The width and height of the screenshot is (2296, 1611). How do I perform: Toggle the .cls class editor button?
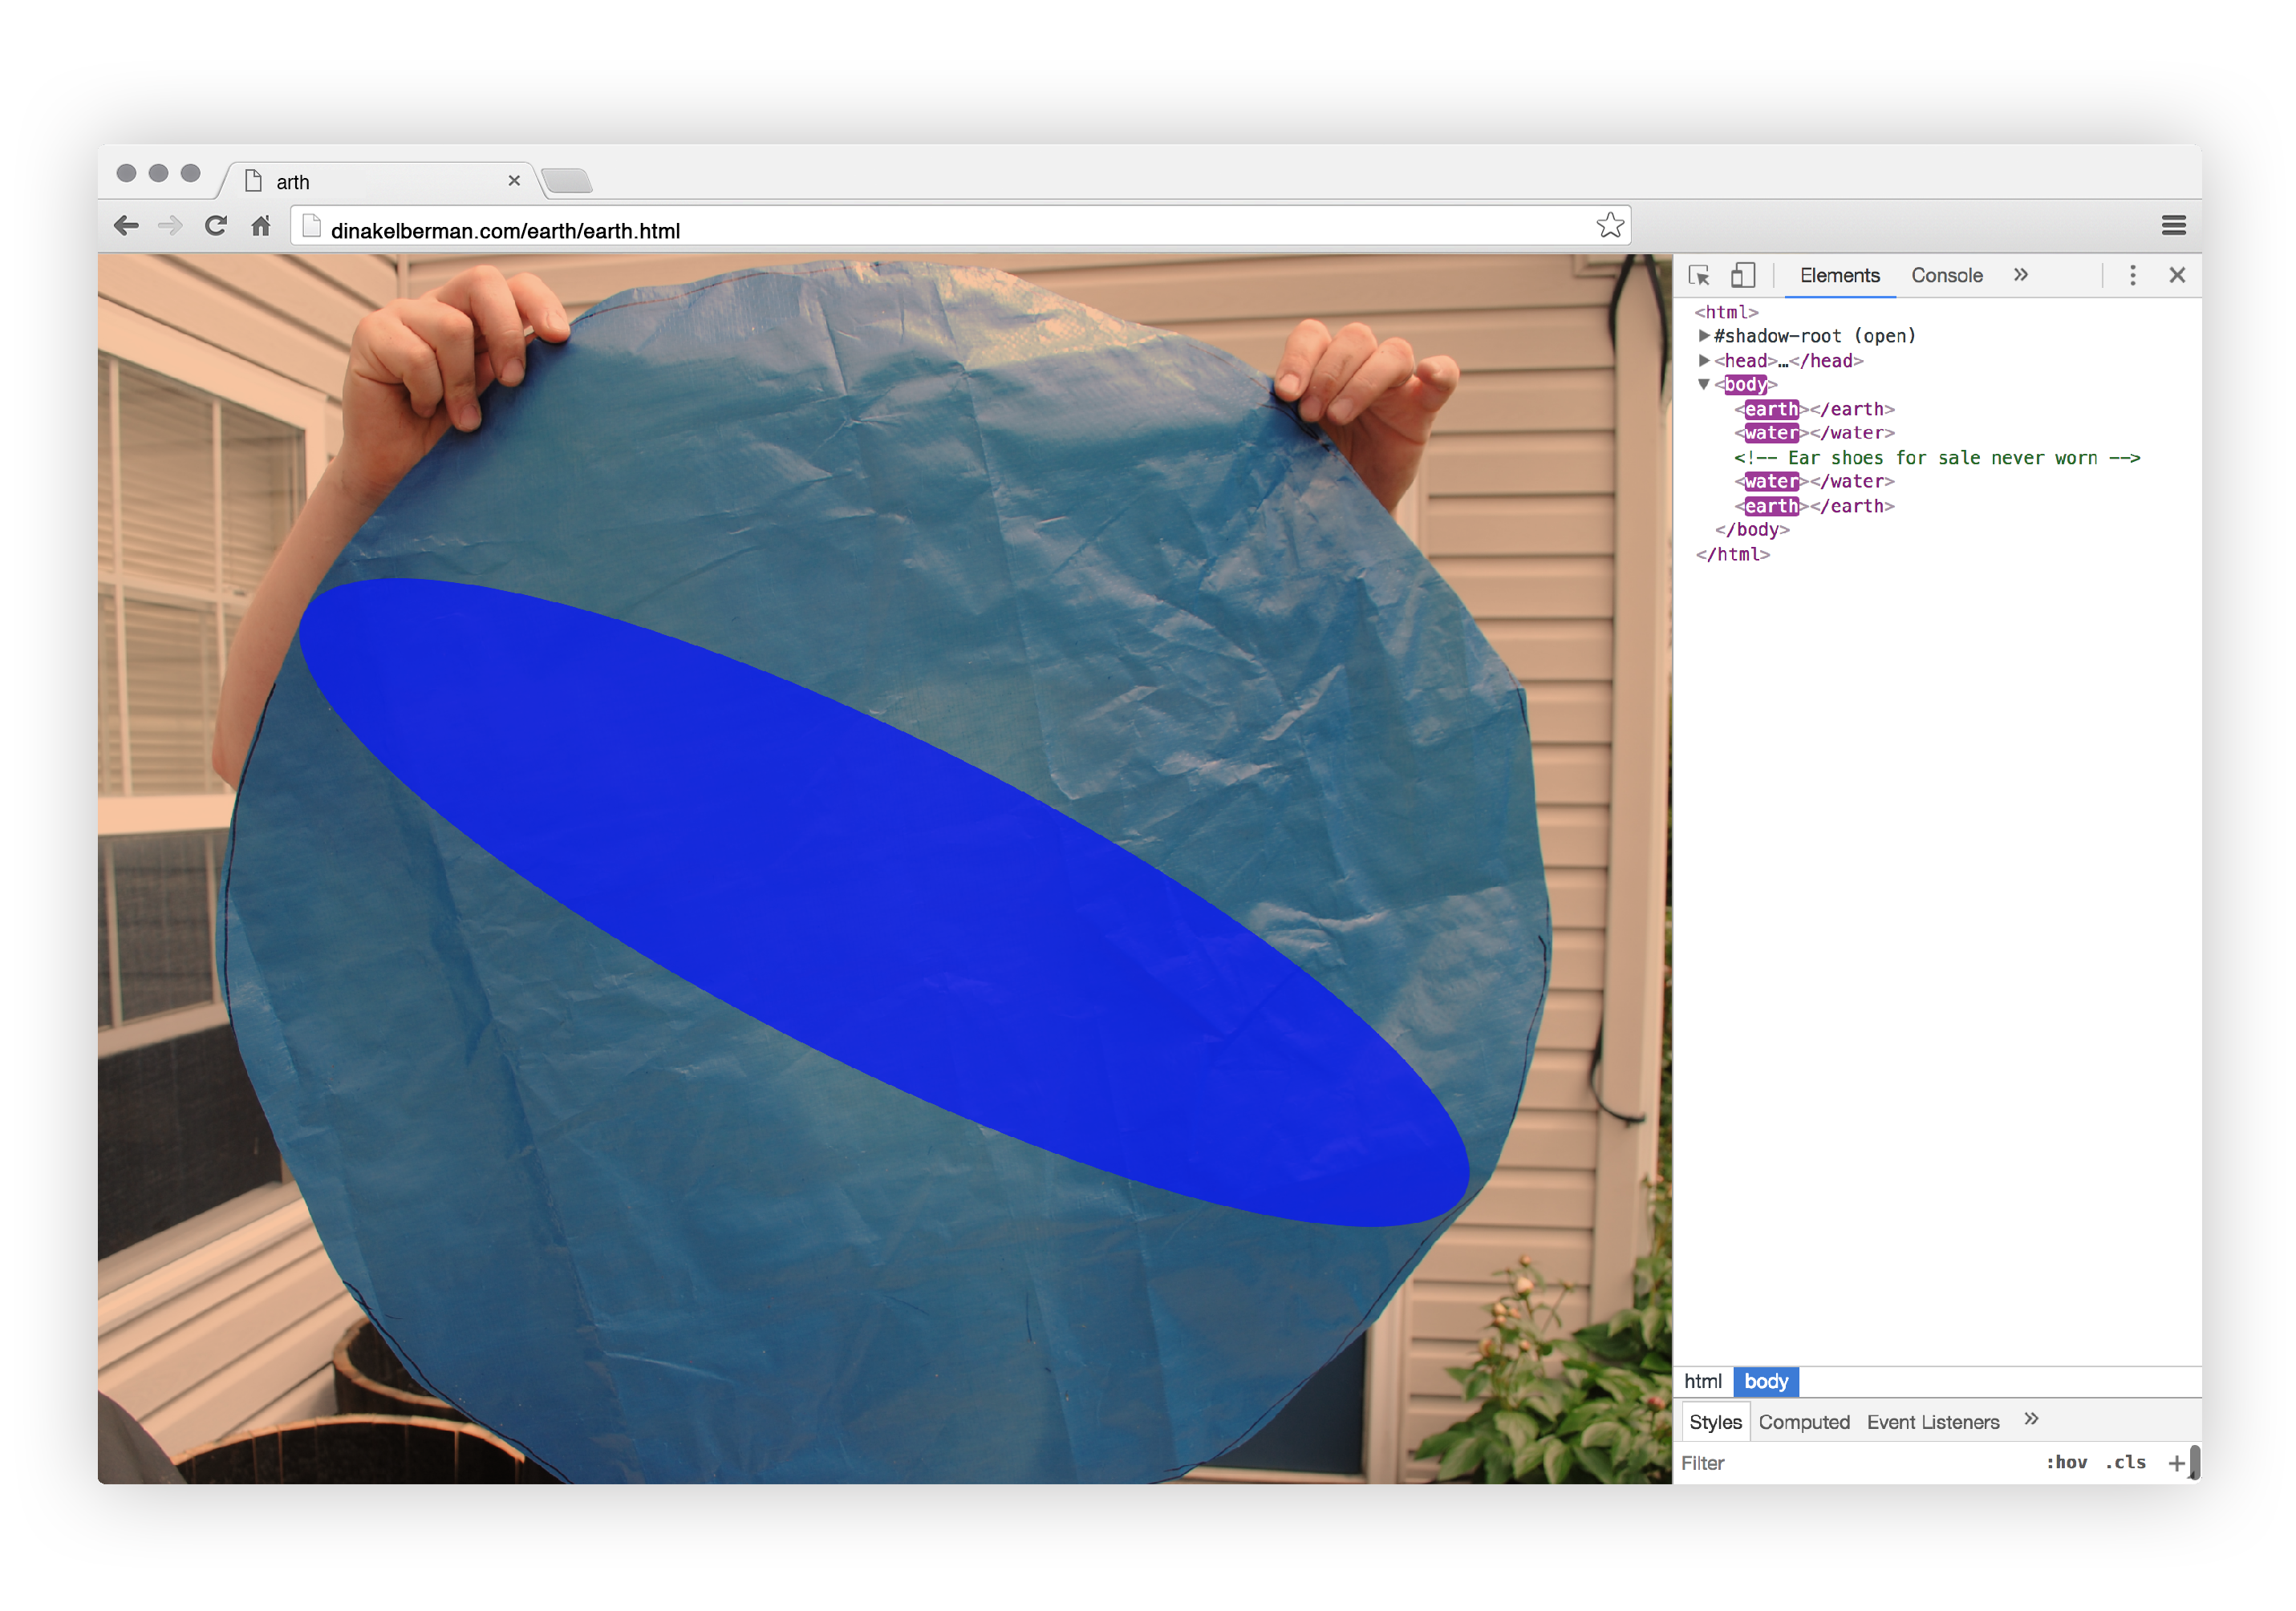click(x=2125, y=1463)
